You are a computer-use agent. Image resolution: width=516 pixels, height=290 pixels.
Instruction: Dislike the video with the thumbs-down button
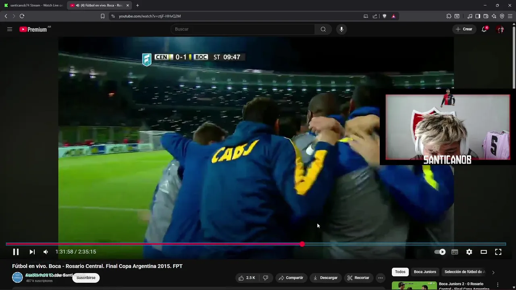tap(266, 278)
